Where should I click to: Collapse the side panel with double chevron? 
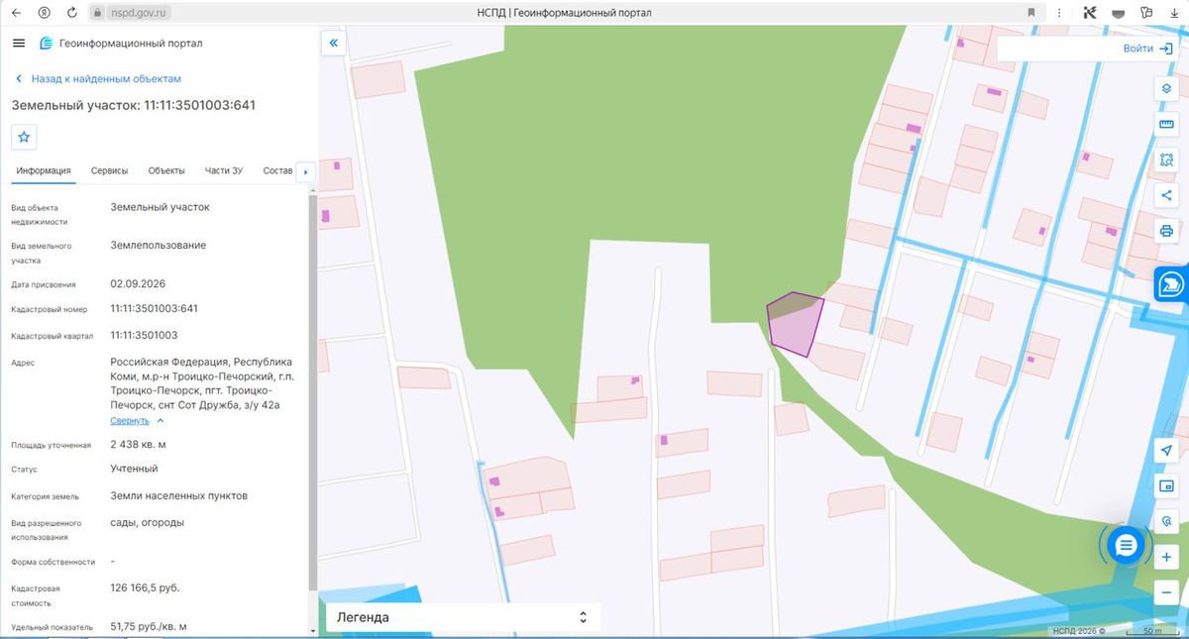click(x=334, y=44)
